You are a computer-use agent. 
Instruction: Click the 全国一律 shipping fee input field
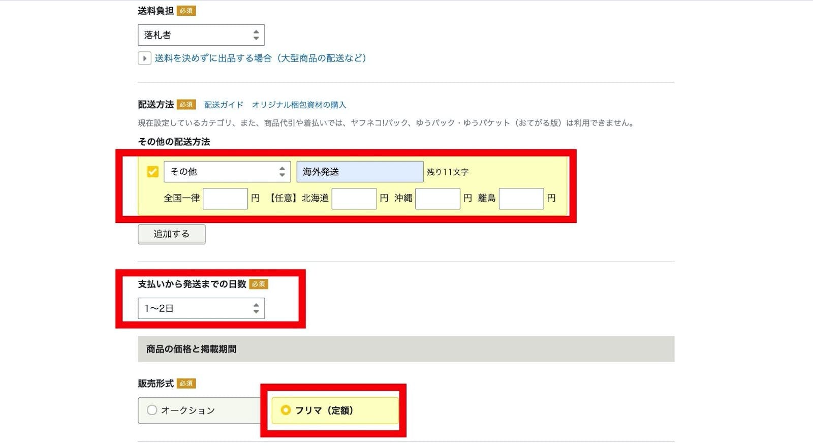click(x=225, y=199)
